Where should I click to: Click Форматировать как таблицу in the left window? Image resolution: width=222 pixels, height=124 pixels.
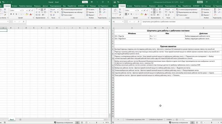pyautogui.click(x=72, y=12)
